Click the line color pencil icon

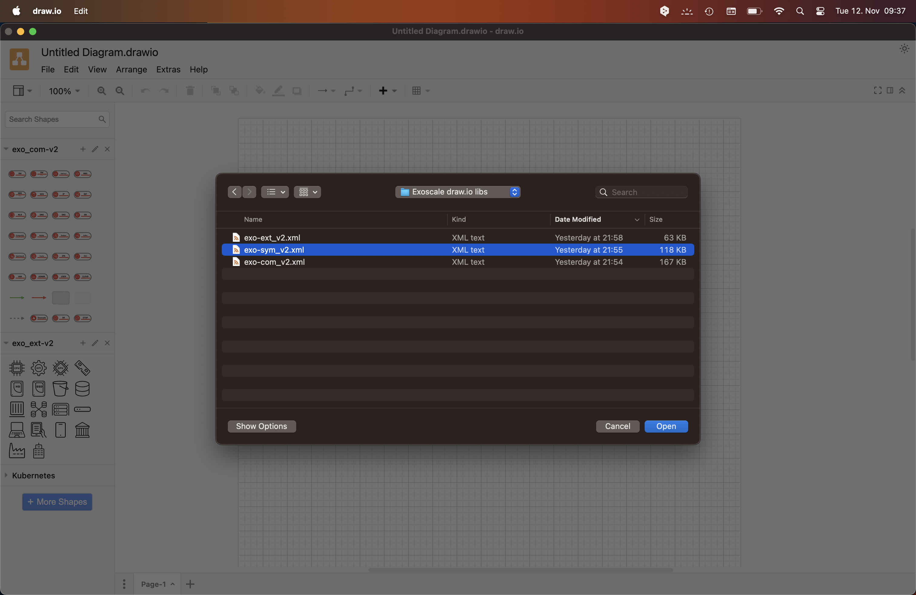click(x=278, y=91)
